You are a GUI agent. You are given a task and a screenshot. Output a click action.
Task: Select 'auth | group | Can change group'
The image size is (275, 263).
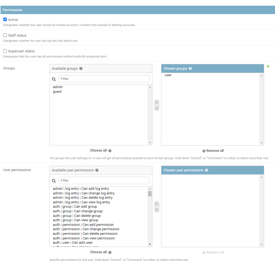98,211
